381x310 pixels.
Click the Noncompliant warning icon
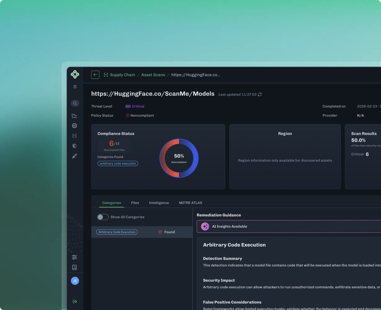click(128, 115)
